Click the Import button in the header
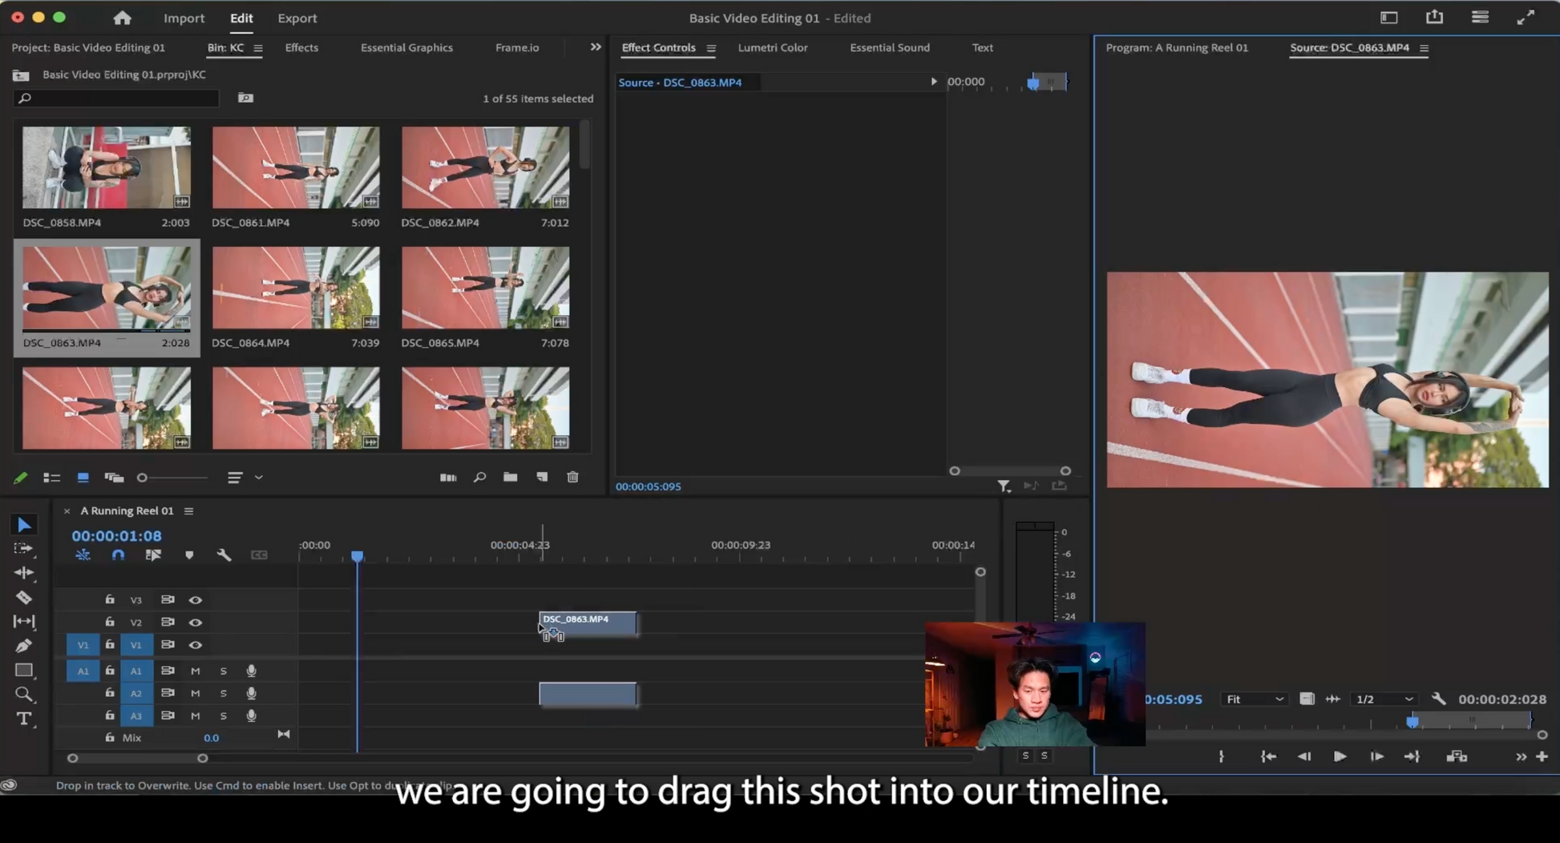This screenshot has width=1560, height=843. click(x=184, y=18)
